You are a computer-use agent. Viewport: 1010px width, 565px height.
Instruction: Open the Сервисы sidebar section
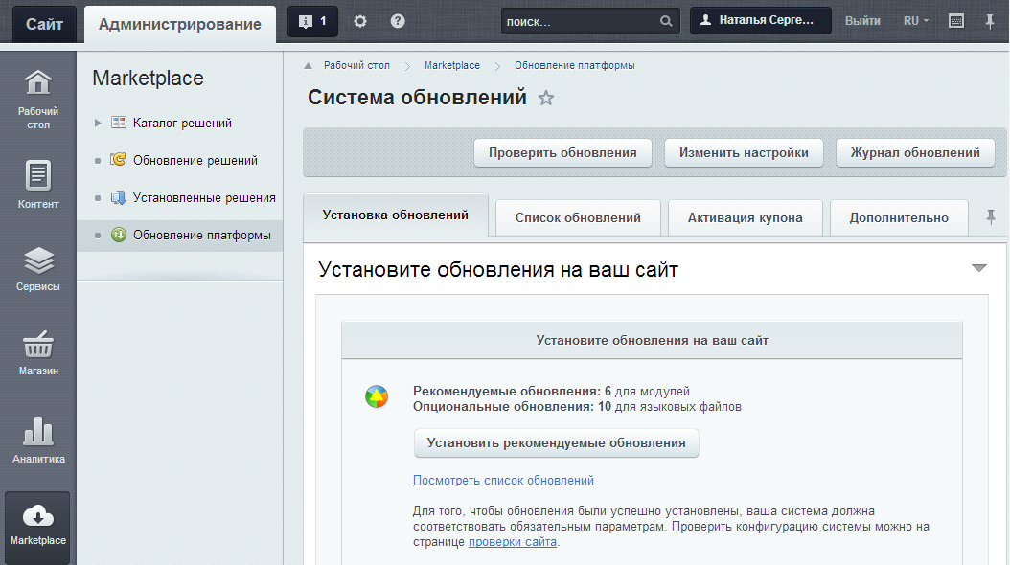pos(37,268)
